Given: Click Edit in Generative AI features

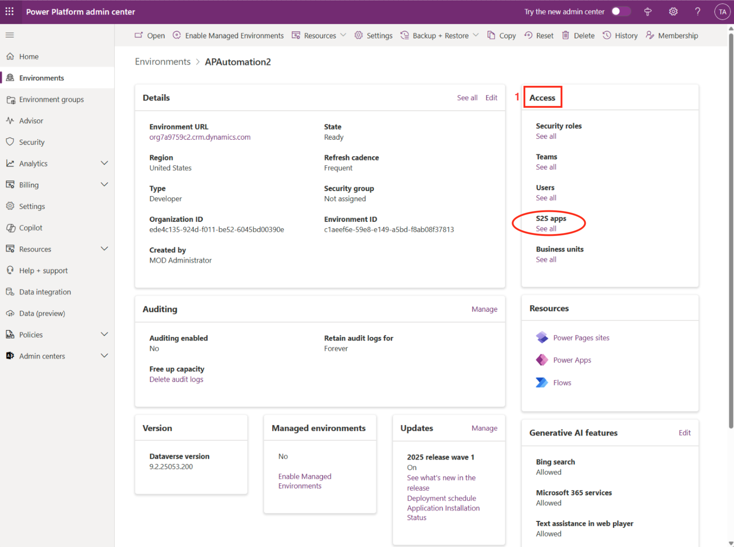Looking at the screenshot, I should 685,433.
